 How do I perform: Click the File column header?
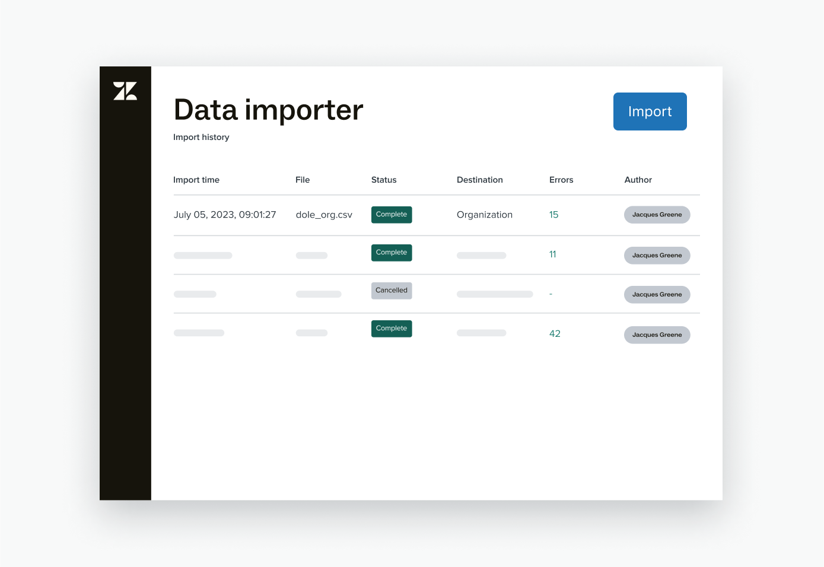(303, 180)
